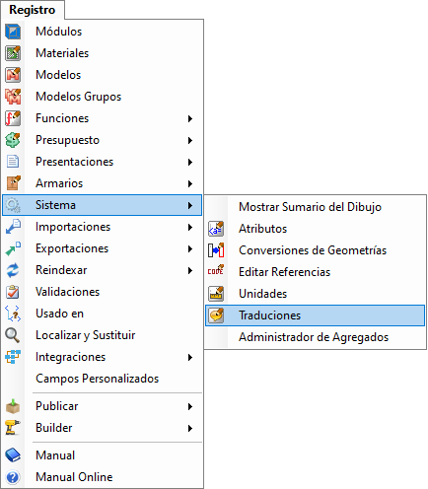Open the Registro menu
Viewport: 428px width, 489px height.
coord(33,10)
